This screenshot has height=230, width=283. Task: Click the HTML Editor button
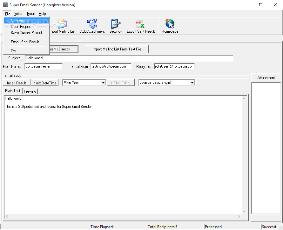tap(121, 83)
